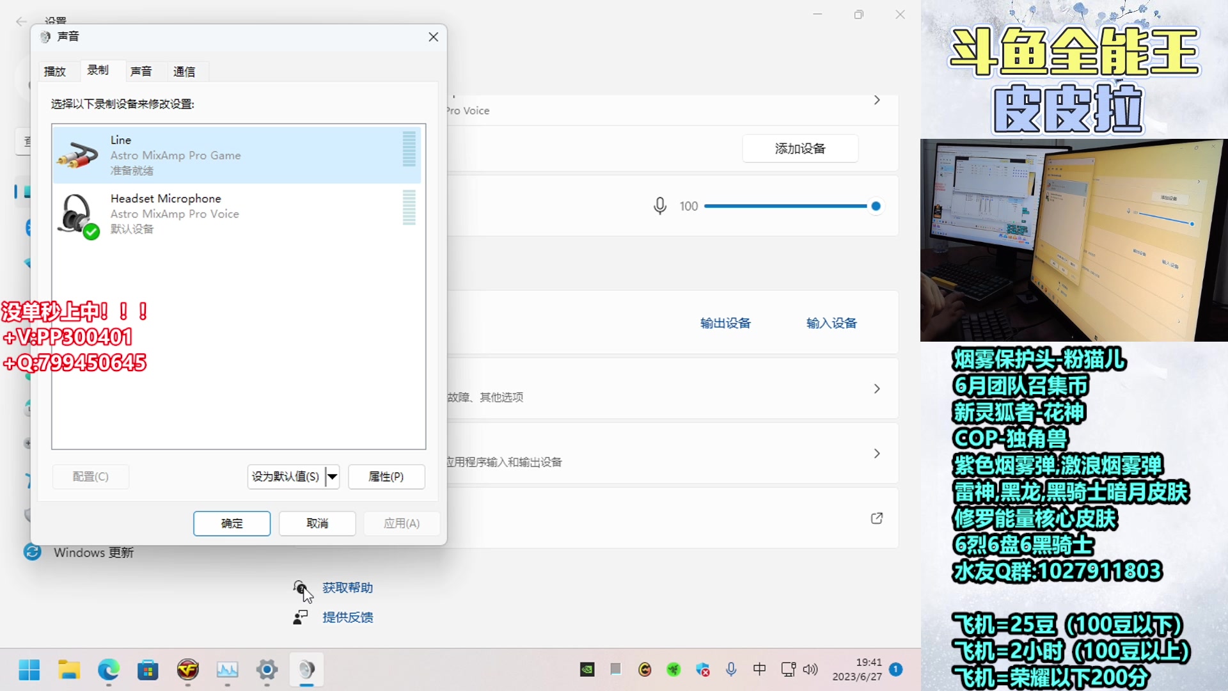Switch to the 通信 tab
This screenshot has height=691, width=1228.
point(184,71)
